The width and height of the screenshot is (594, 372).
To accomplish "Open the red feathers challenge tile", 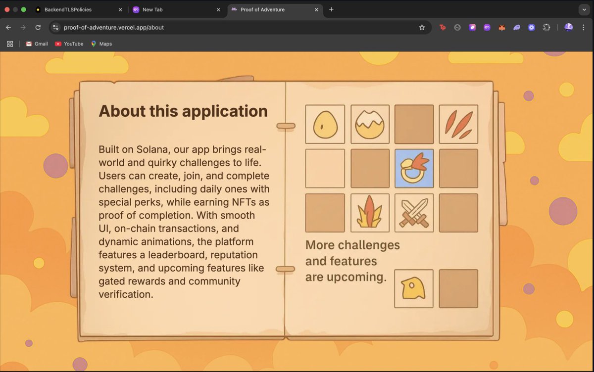I will (x=458, y=124).
